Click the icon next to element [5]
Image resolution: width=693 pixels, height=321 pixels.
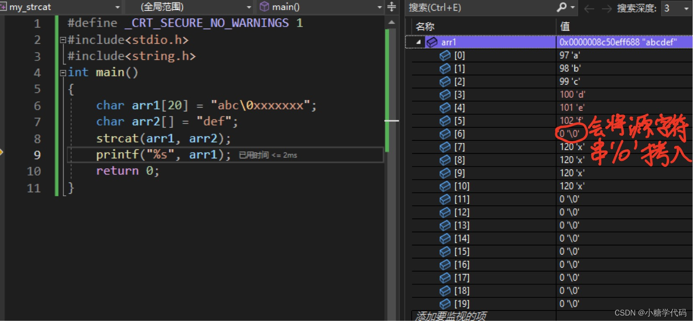445,121
